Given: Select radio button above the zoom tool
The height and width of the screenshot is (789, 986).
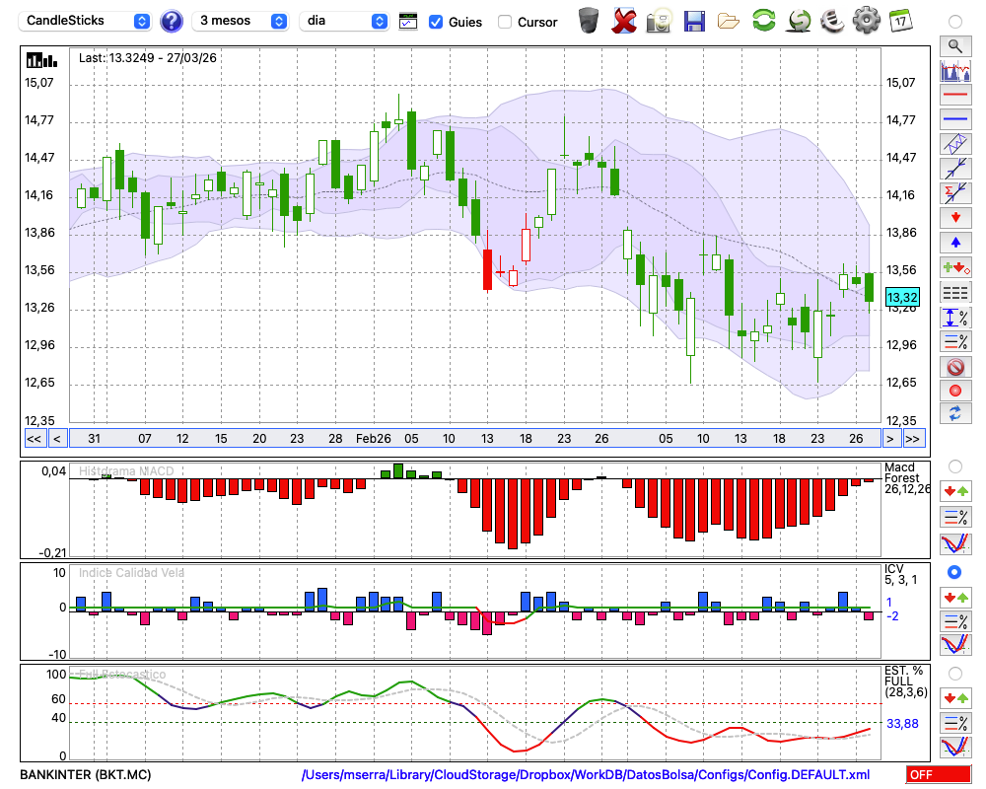Looking at the screenshot, I should (955, 22).
